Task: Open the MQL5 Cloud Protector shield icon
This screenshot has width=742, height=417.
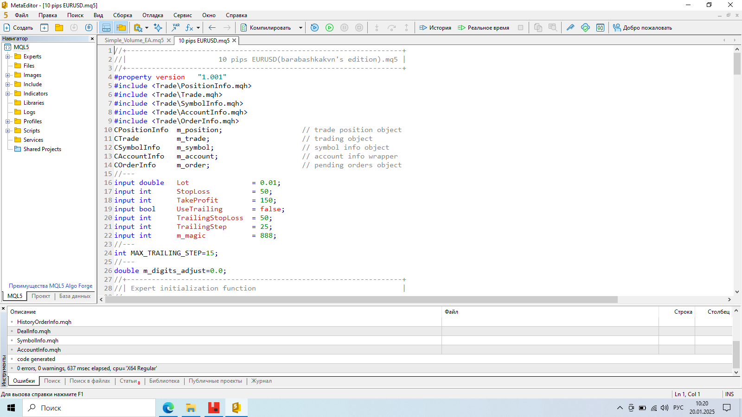Action: pos(585,28)
